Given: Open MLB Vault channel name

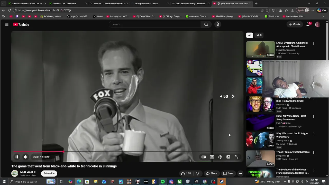Looking at the screenshot, I should 26,172.
